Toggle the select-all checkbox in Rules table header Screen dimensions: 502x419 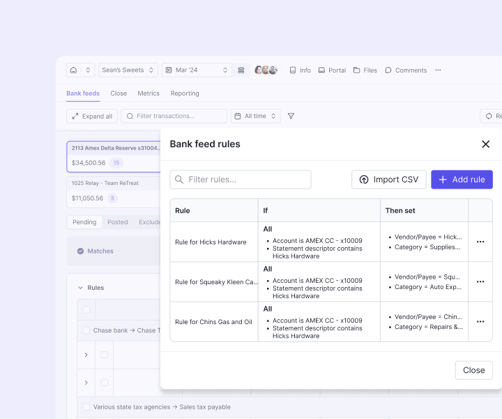(86, 309)
